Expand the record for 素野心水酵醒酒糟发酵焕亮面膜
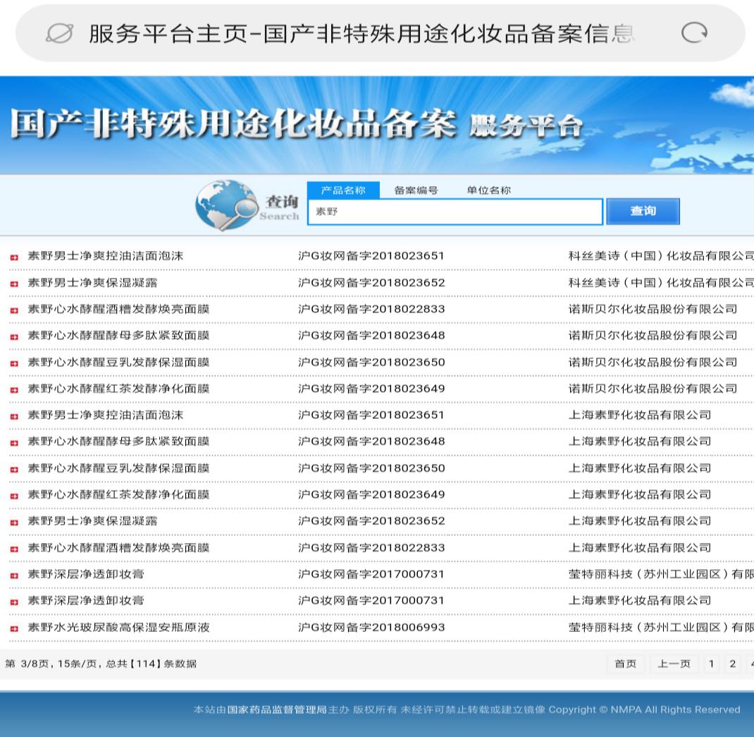 pos(14,309)
